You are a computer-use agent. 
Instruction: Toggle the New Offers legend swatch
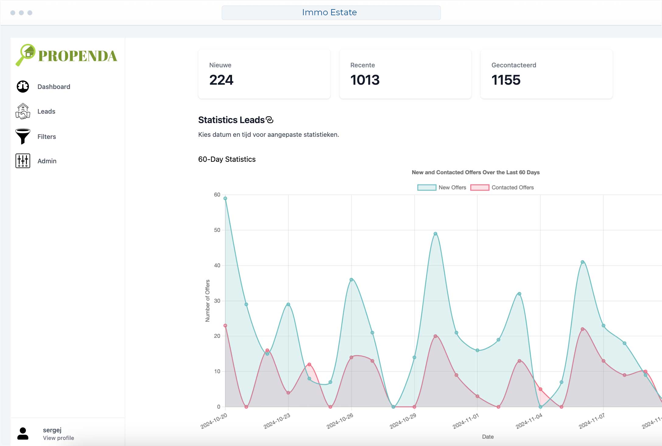pyautogui.click(x=427, y=188)
